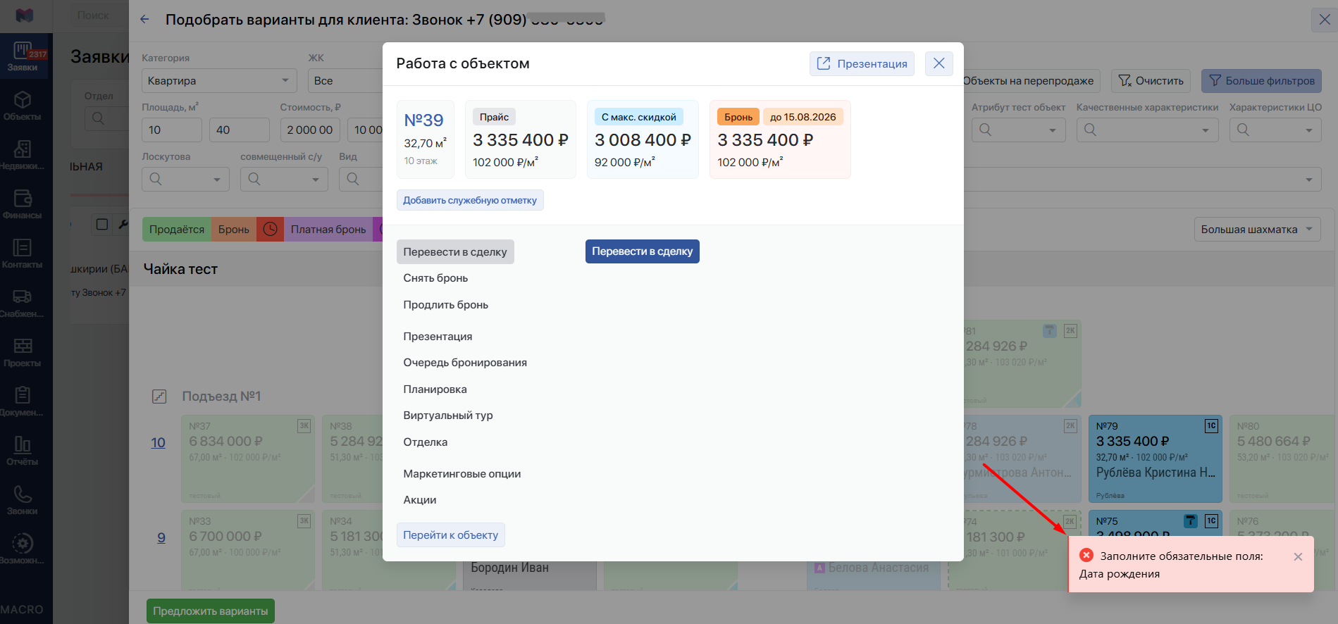Open apartment card №33
This screenshot has width=1338, height=624.
[x=247, y=551]
